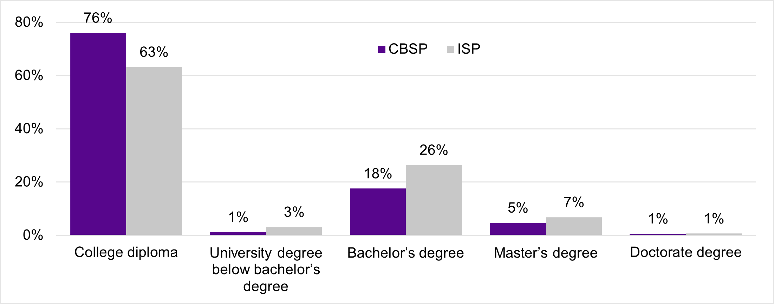
Task: Select the purple Bachelor's degree bar
Action: [x=378, y=212]
